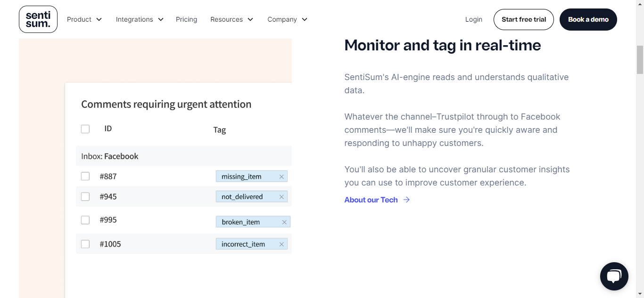This screenshot has height=298, width=644.
Task: Remove the broken_item tag
Action: pyautogui.click(x=284, y=221)
